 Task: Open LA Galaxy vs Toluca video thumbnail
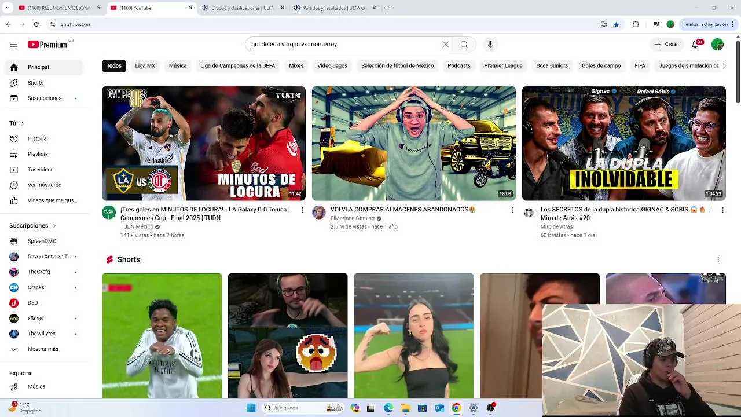tap(204, 144)
